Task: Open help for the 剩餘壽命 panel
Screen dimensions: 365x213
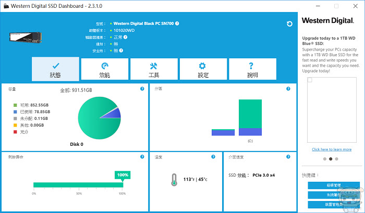Action: click(x=142, y=157)
